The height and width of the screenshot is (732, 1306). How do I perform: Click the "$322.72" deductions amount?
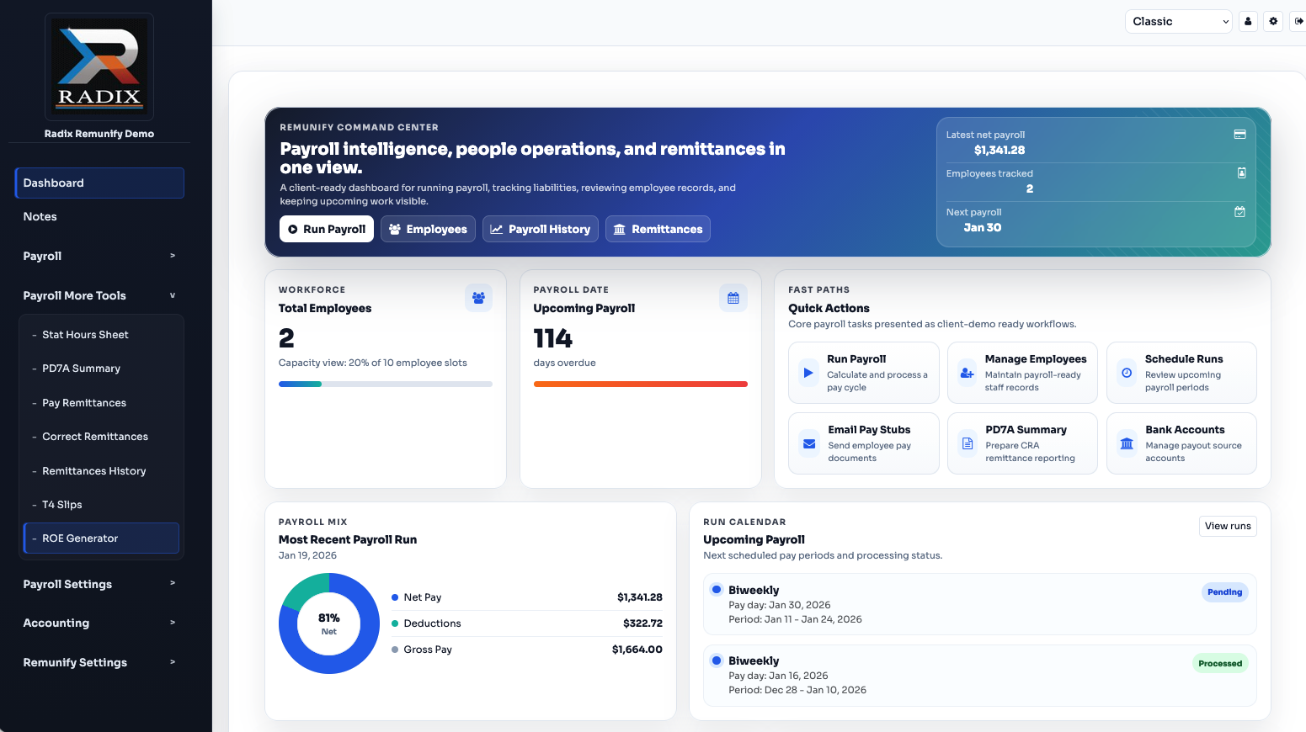pyautogui.click(x=642, y=623)
